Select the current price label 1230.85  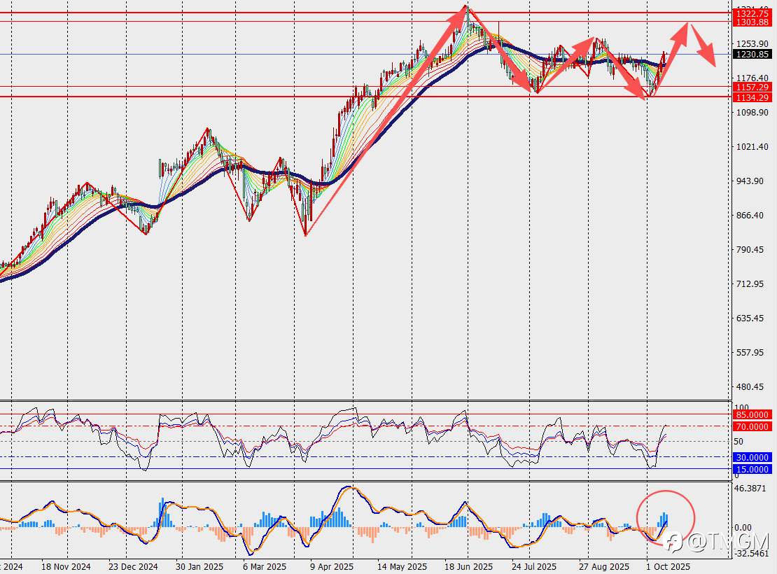pyautogui.click(x=752, y=55)
